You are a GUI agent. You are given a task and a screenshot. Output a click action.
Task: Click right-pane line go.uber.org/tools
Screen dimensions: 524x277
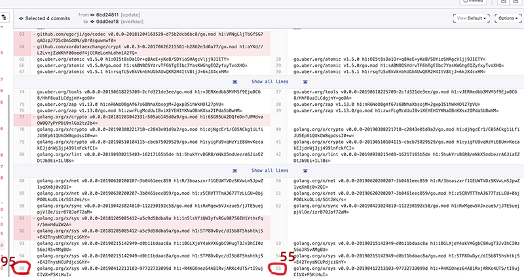pyautogui.click(x=405, y=95)
